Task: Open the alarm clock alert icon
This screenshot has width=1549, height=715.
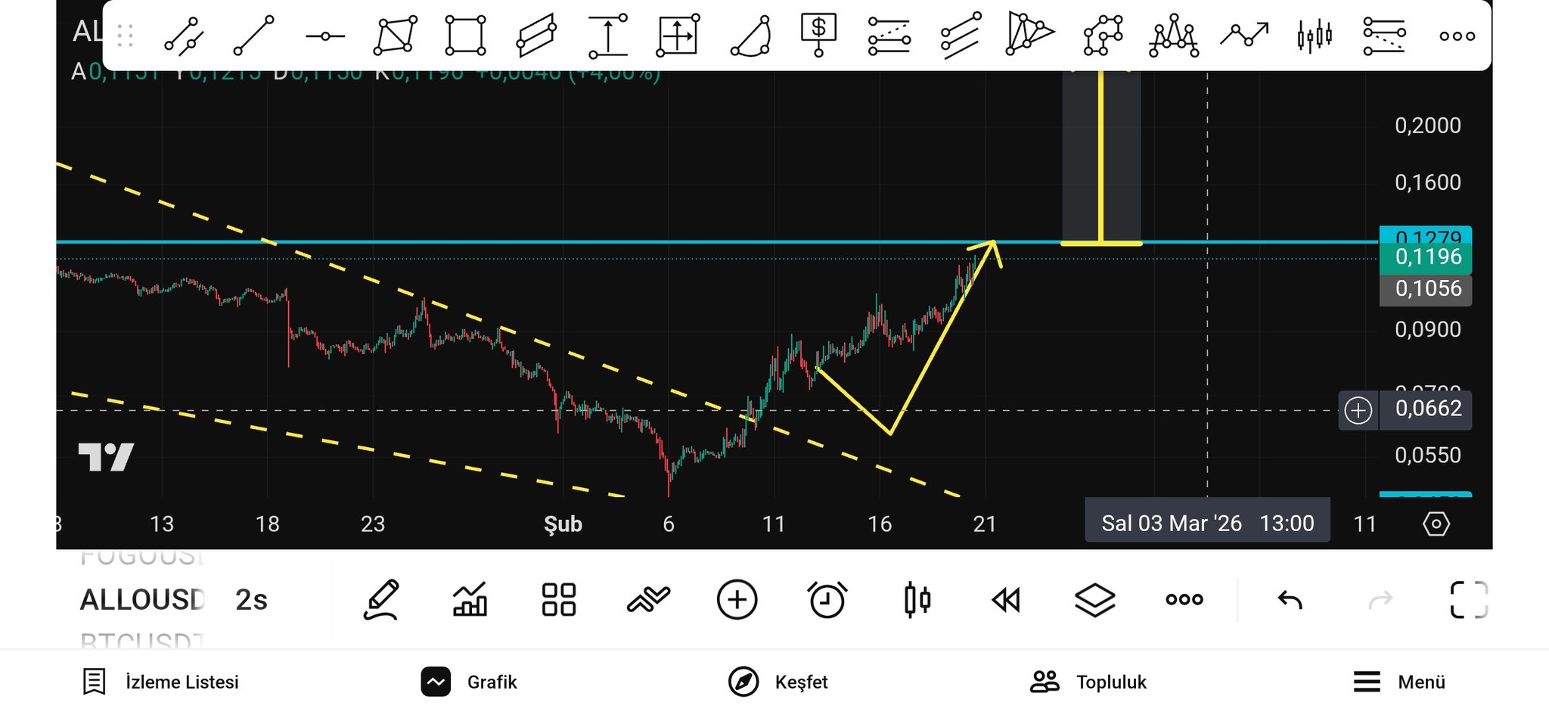Action: [827, 600]
